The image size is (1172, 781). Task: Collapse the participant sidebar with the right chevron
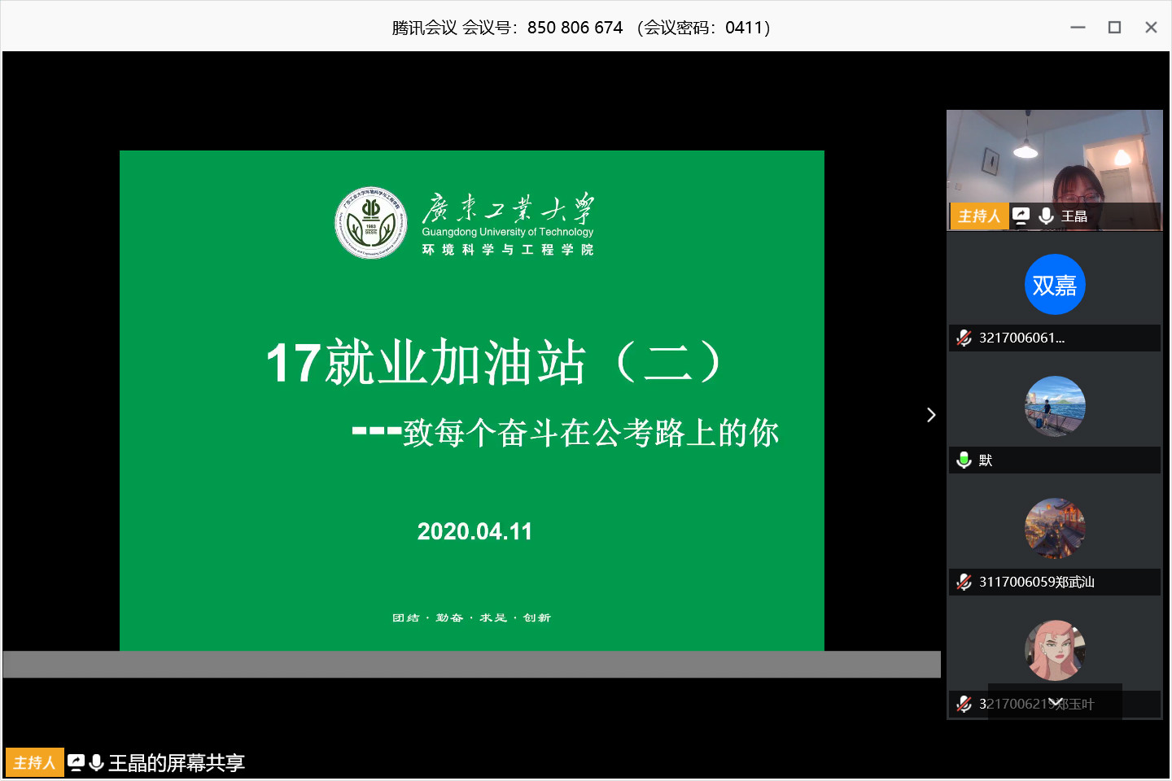pos(931,415)
